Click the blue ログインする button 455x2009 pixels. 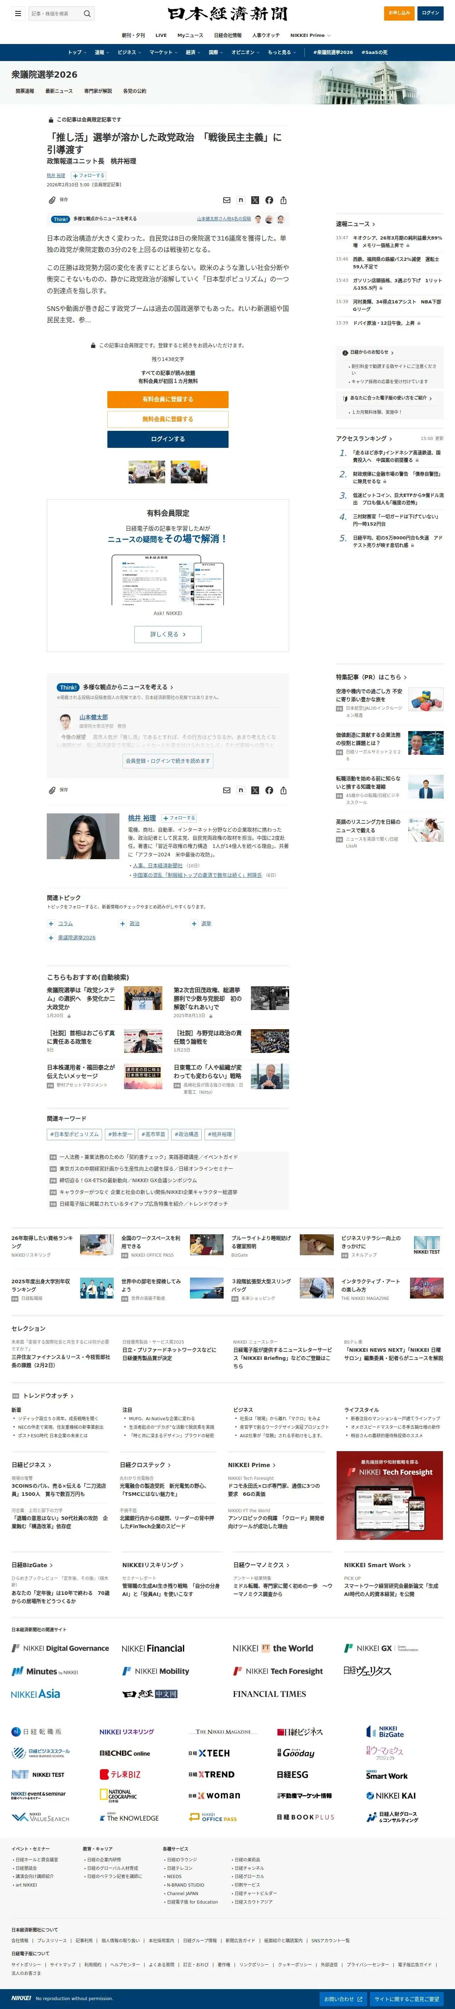pyautogui.click(x=168, y=439)
